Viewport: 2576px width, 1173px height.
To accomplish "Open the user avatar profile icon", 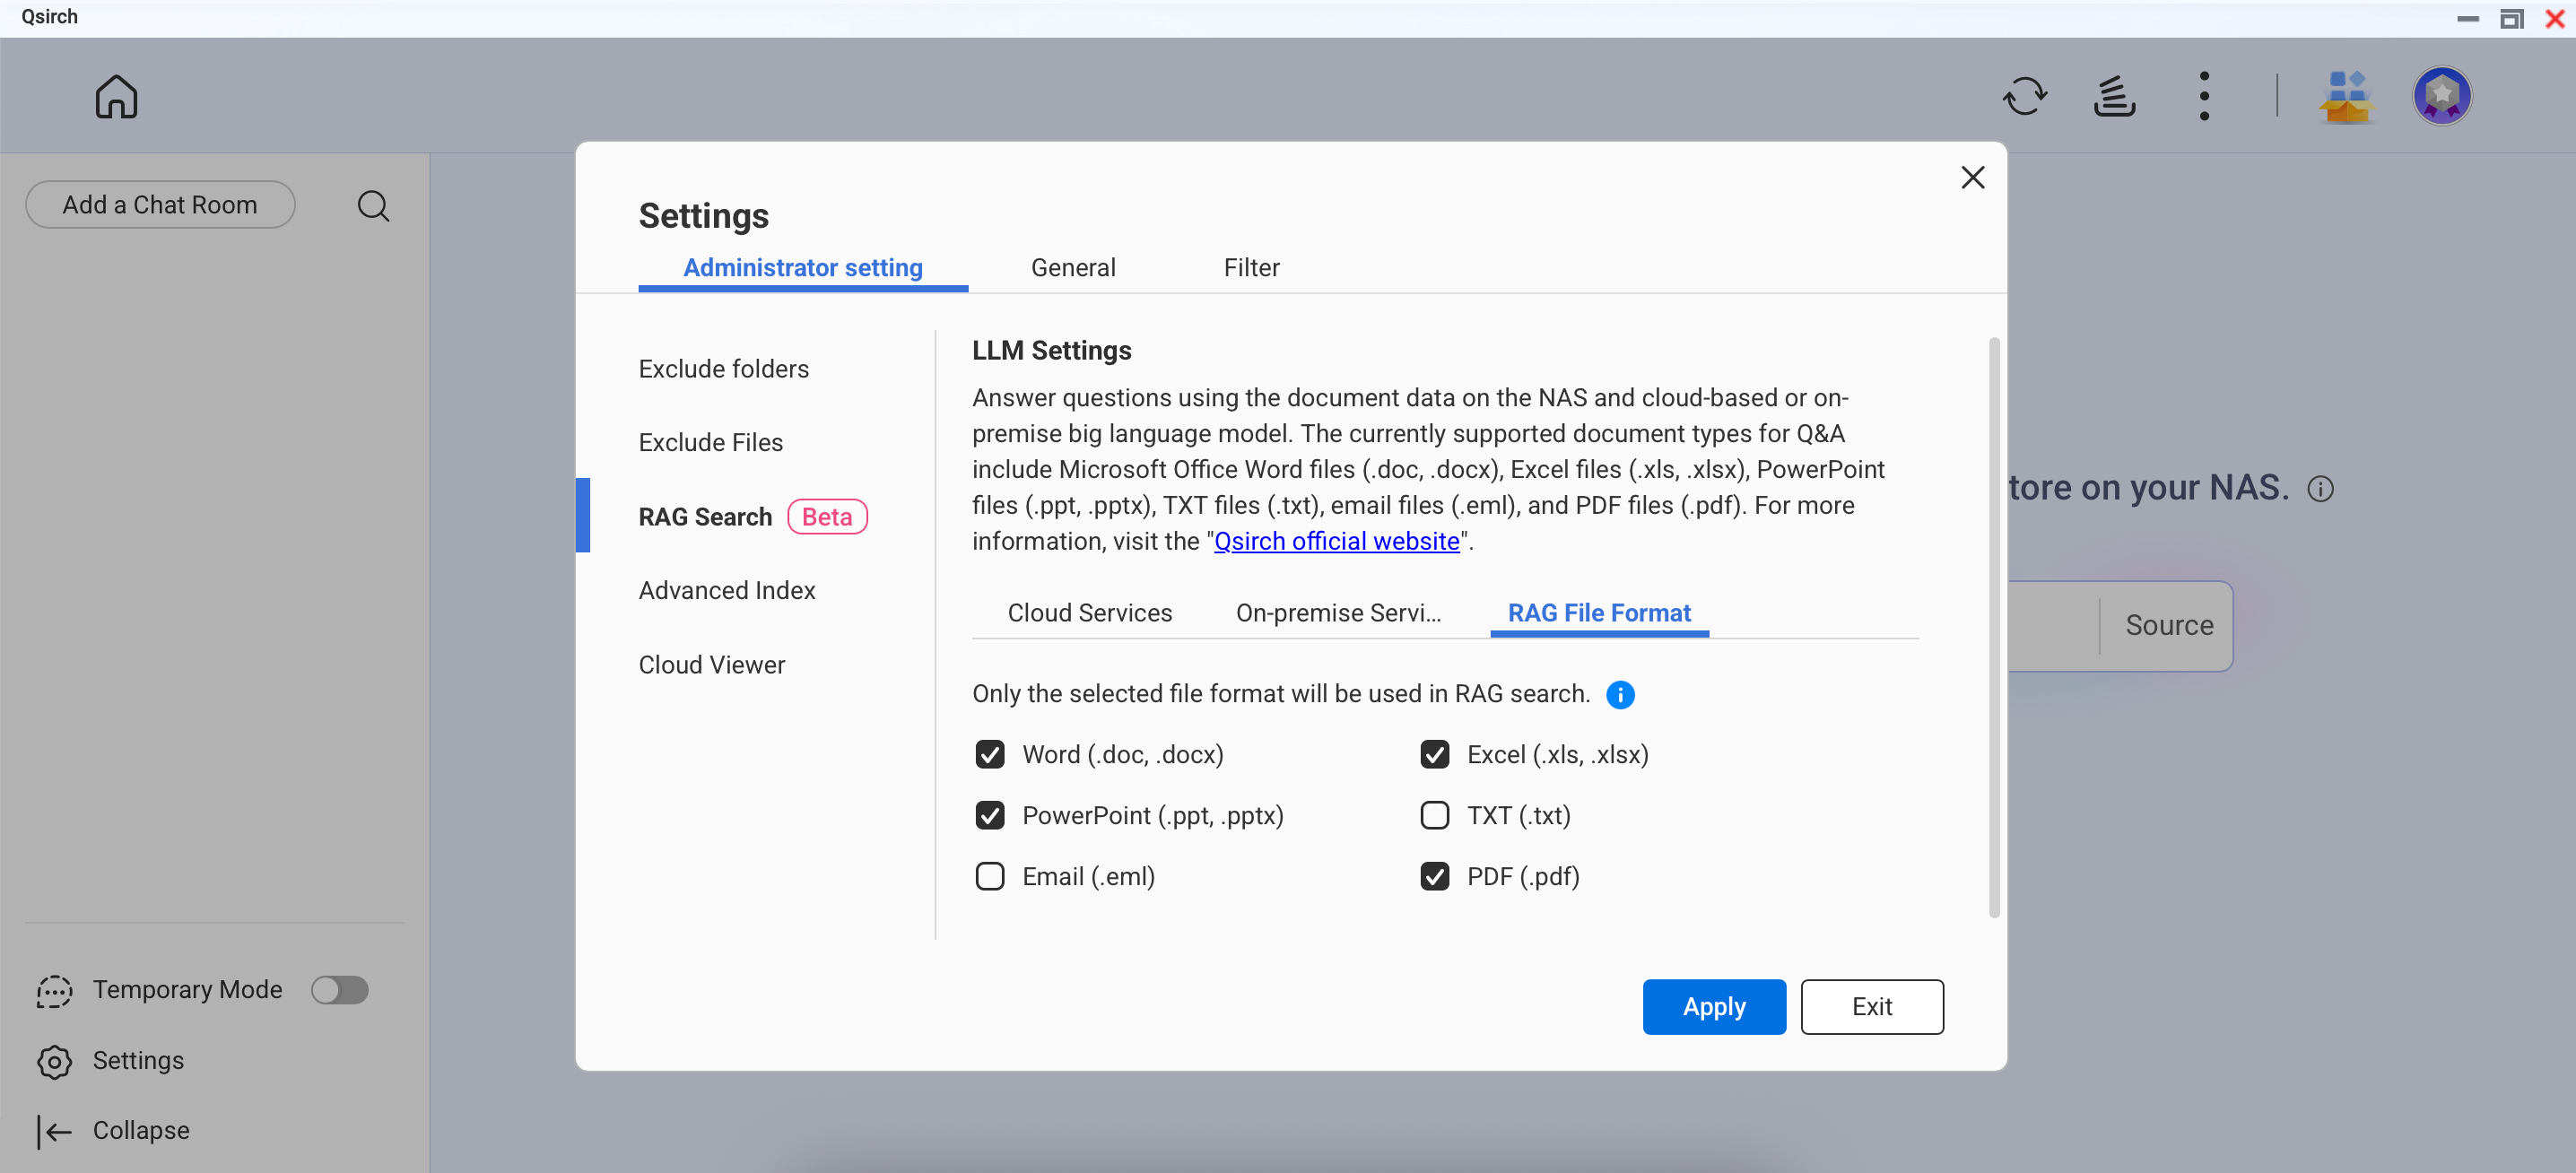I will [2441, 97].
